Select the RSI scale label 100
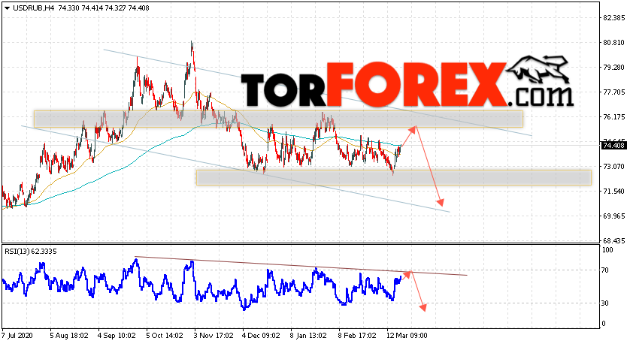630x344 pixels. coord(607,250)
